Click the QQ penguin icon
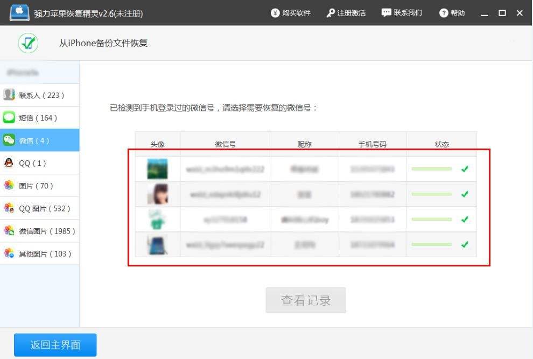 (x=9, y=163)
